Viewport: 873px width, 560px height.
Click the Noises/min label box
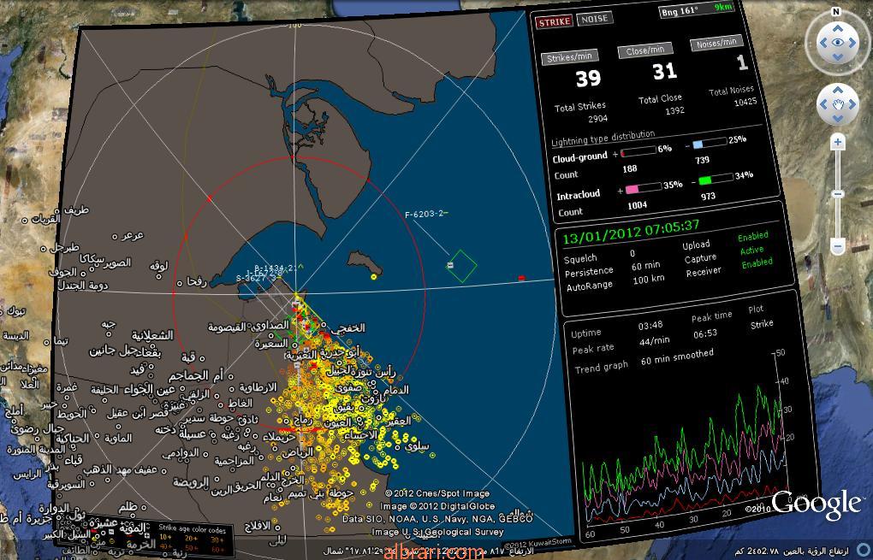click(716, 43)
